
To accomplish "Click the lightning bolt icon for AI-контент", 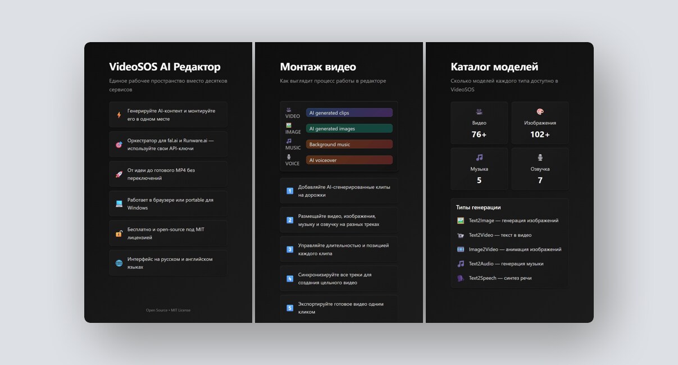I will pos(119,115).
